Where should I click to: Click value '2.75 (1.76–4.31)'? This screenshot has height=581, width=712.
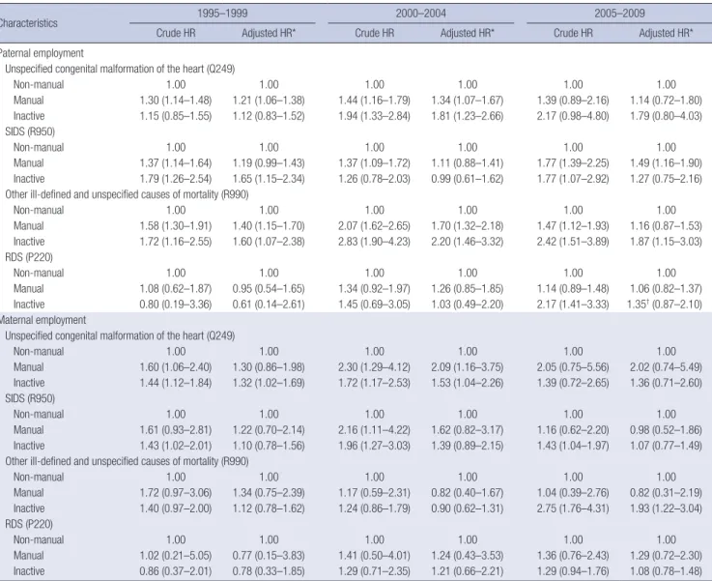coord(573,508)
